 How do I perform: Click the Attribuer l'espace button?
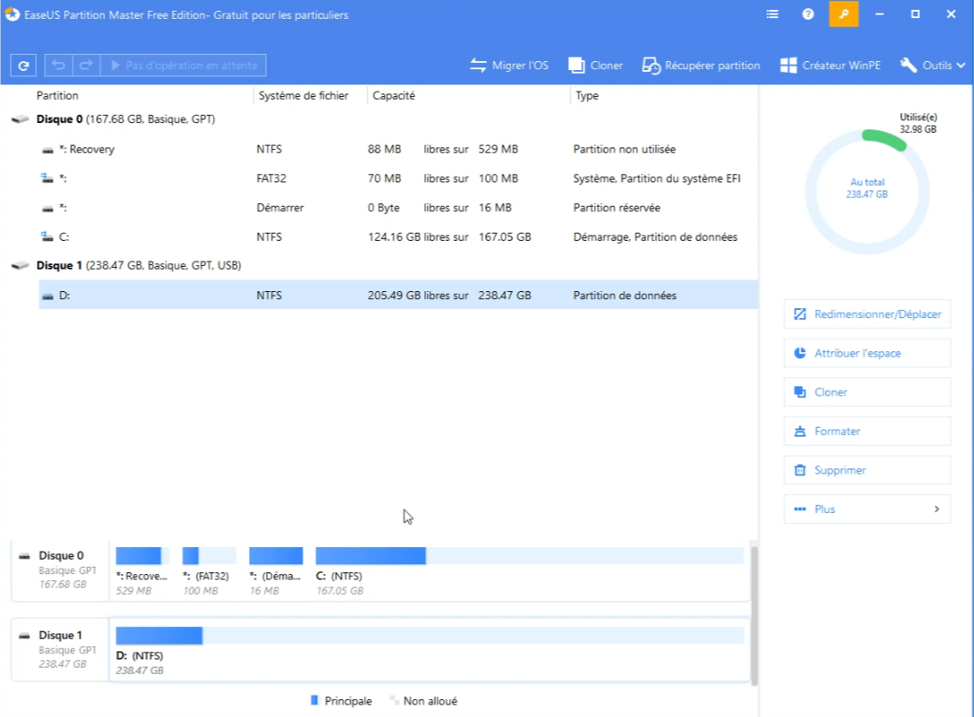pos(866,352)
